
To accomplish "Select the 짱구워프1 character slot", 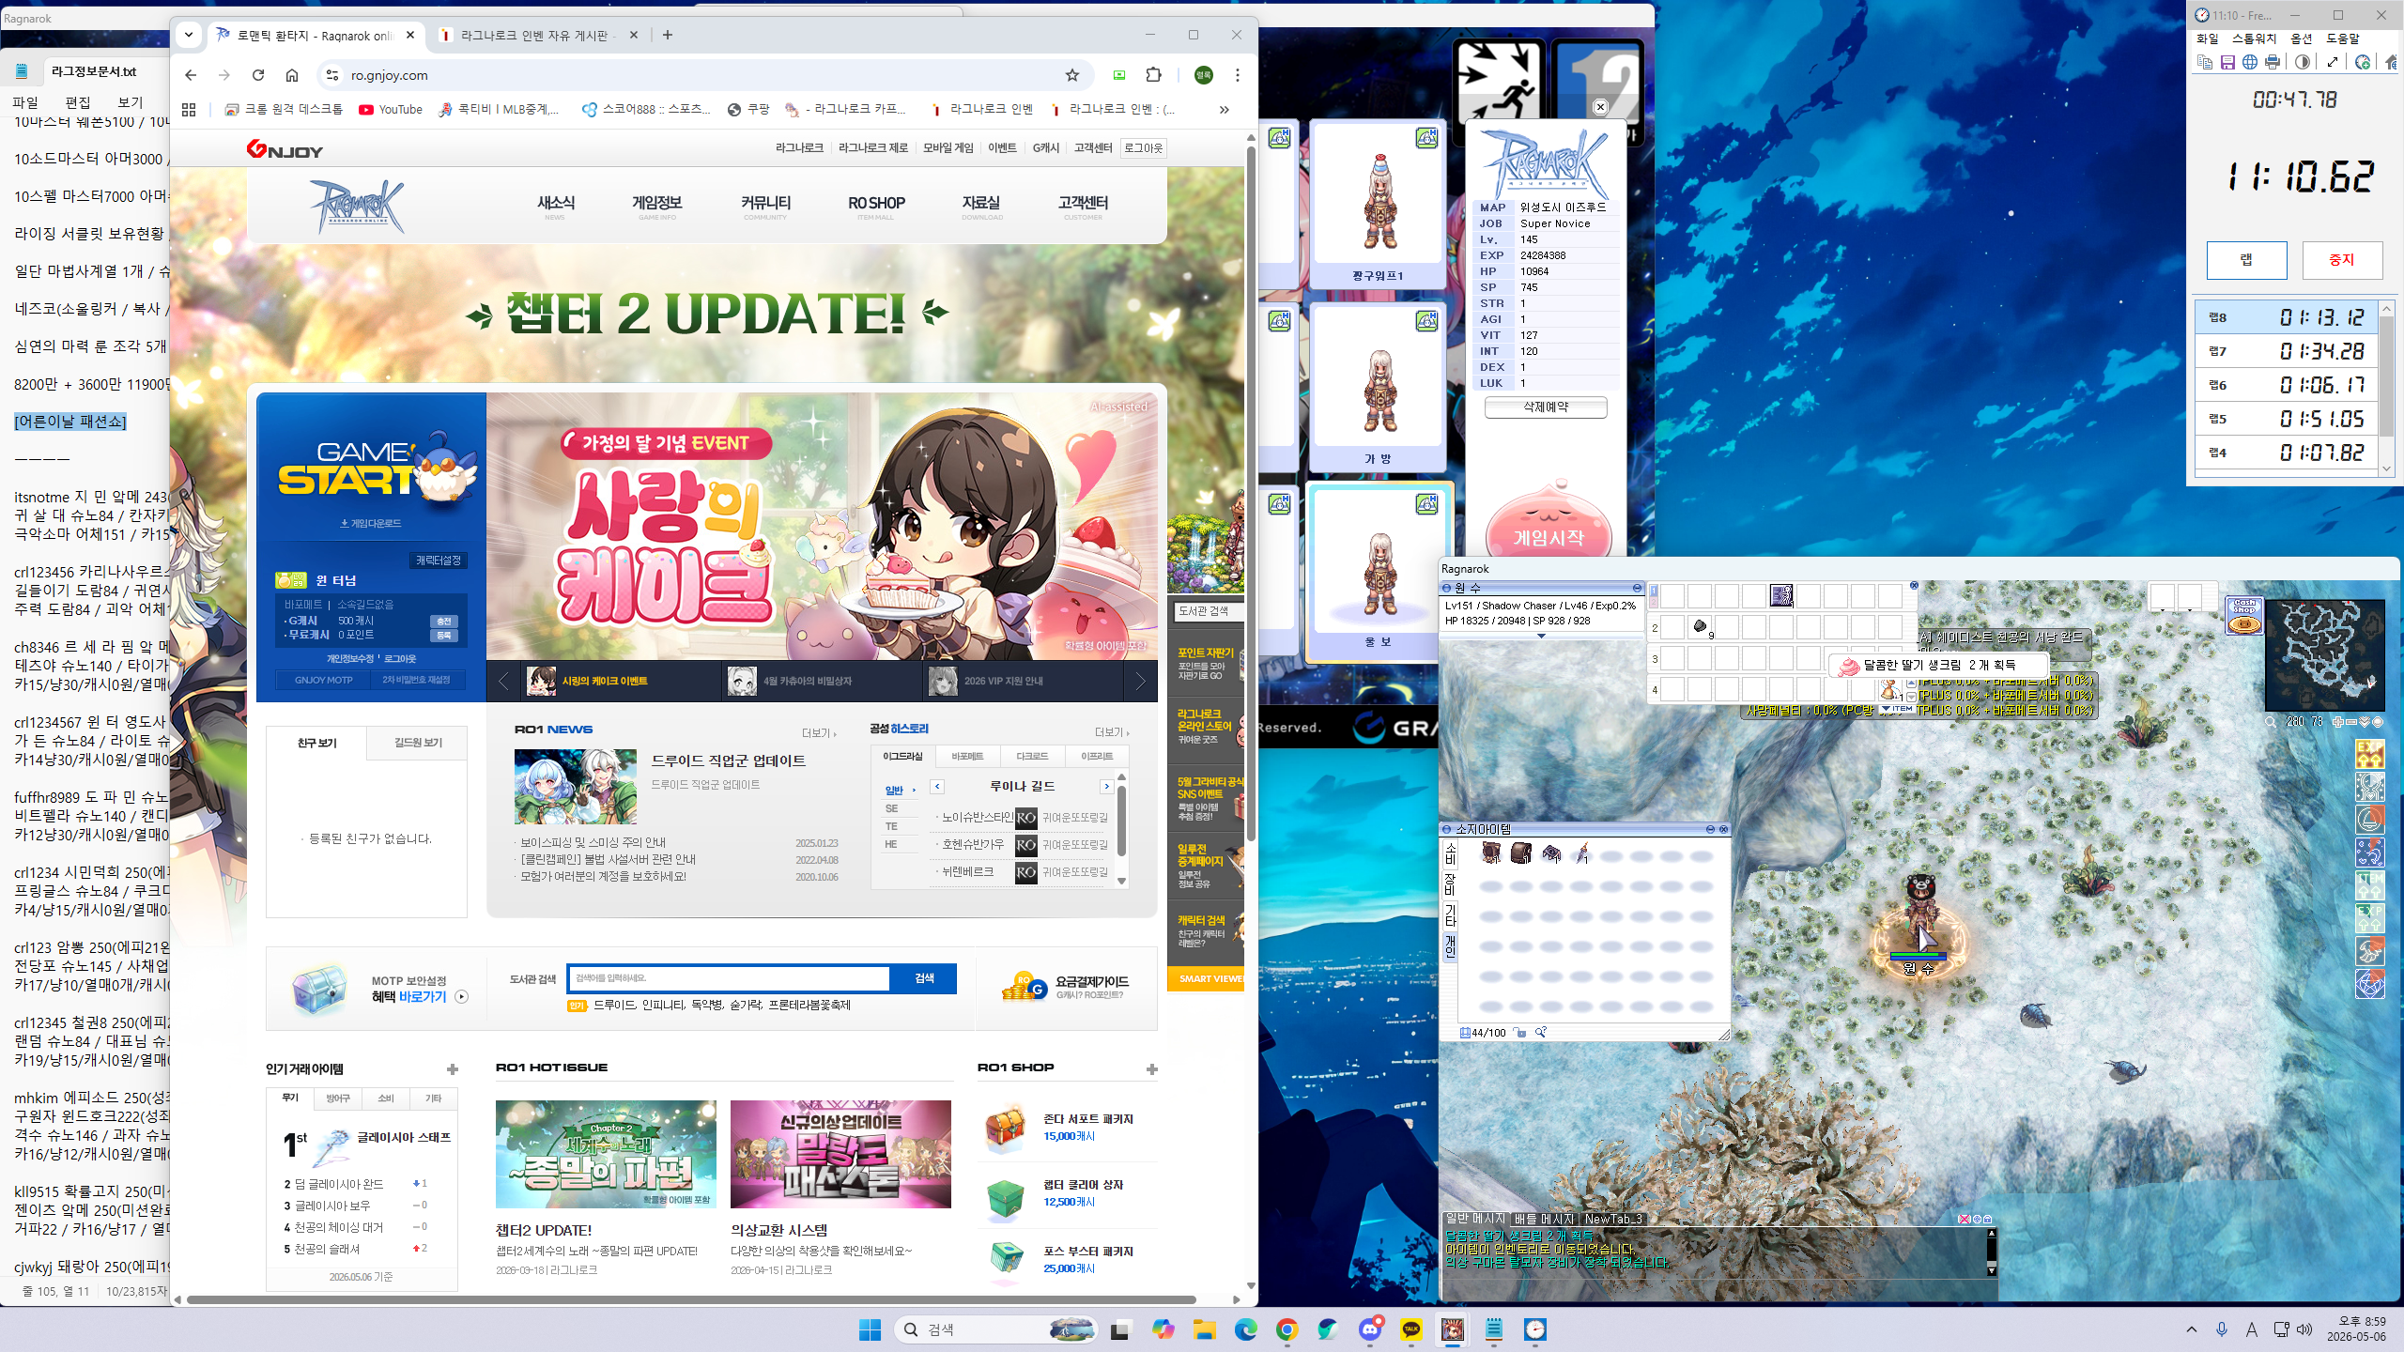I will pos(1378,204).
